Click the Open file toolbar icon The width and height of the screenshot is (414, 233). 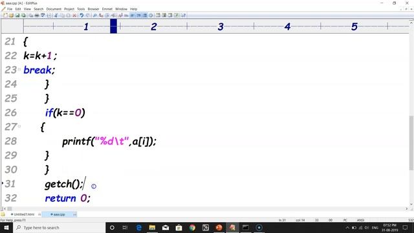click(11, 16)
